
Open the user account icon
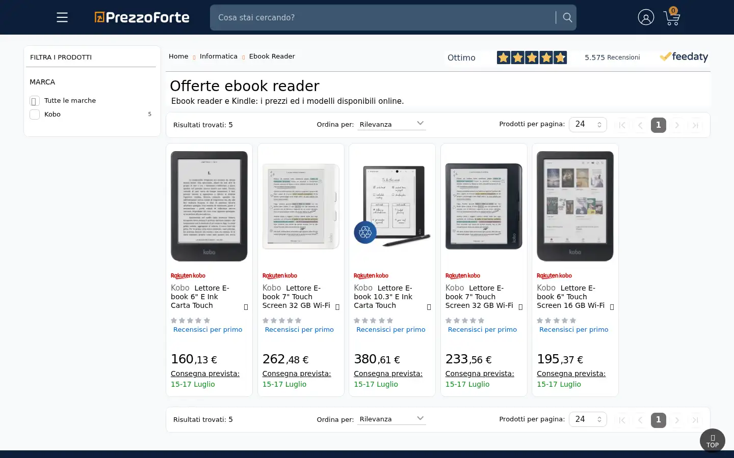pos(646,17)
